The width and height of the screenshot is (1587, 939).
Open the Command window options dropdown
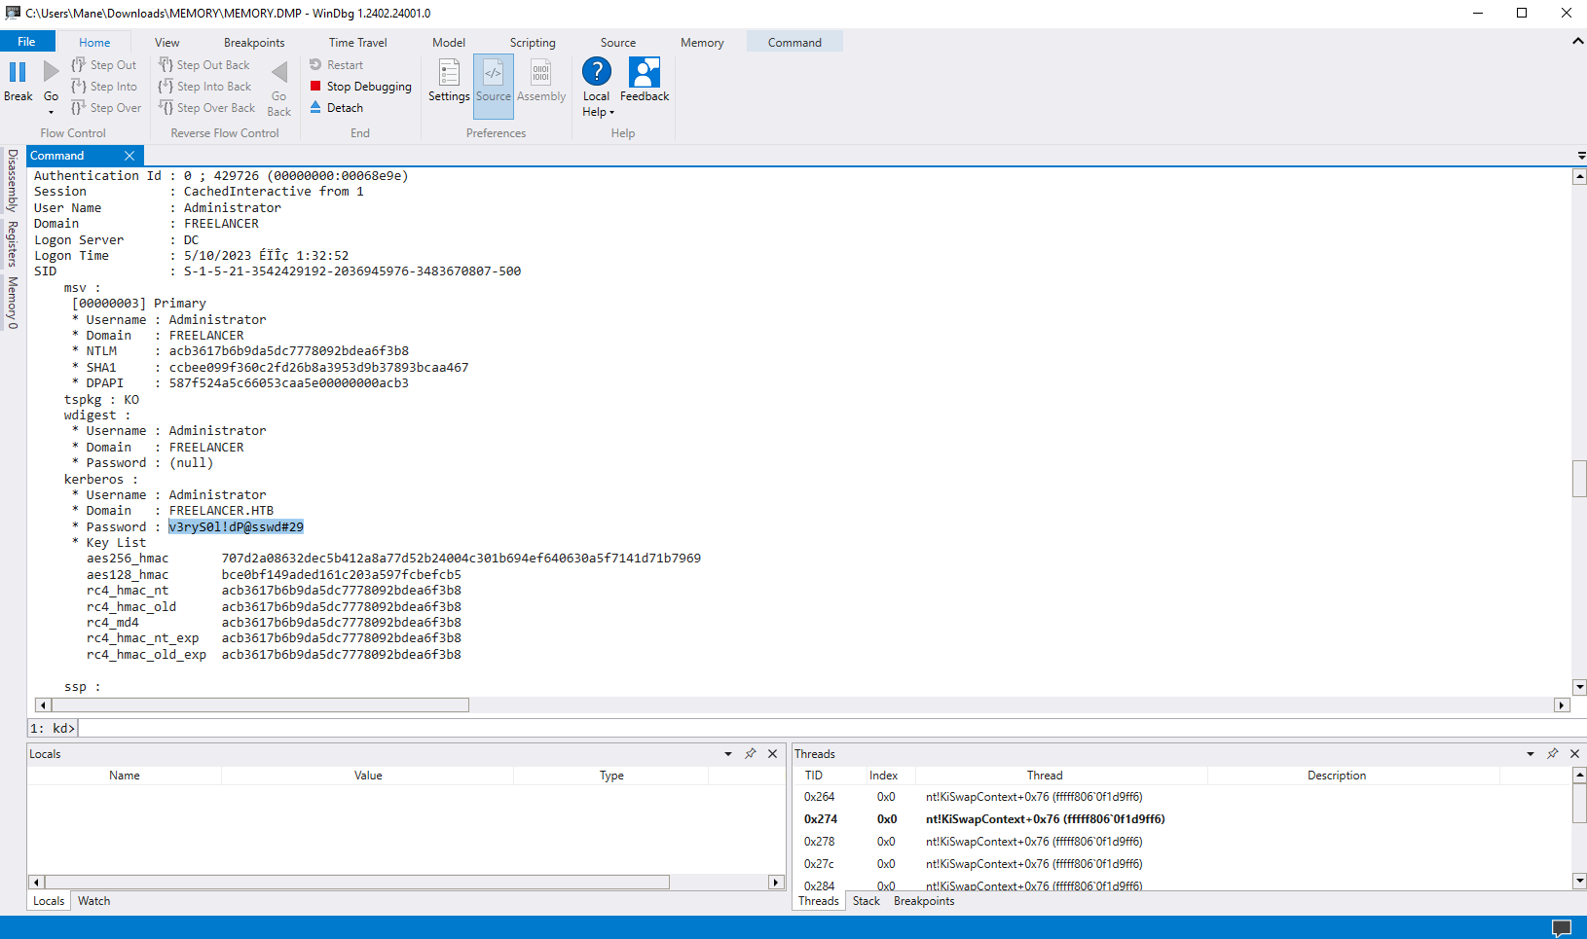(1581, 156)
